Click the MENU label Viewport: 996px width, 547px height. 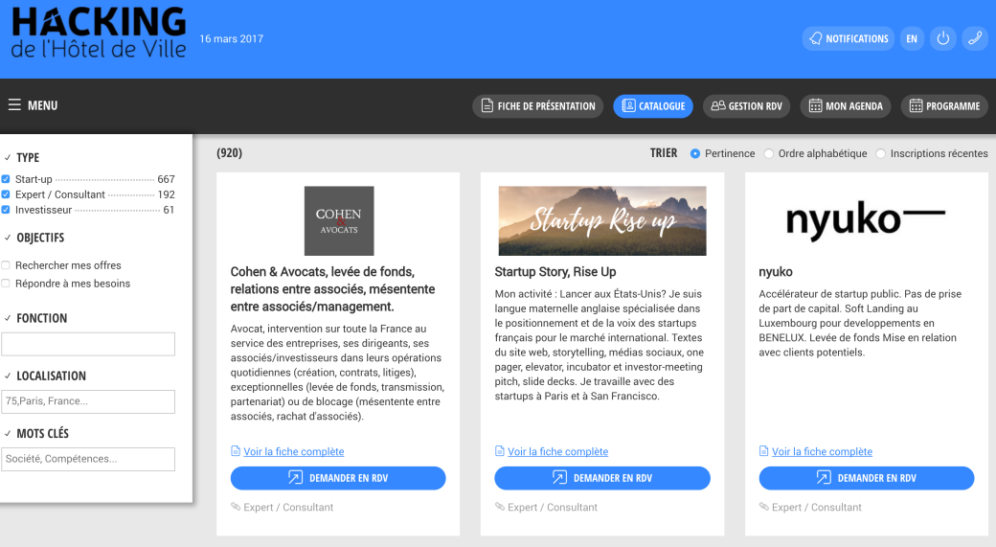point(42,105)
